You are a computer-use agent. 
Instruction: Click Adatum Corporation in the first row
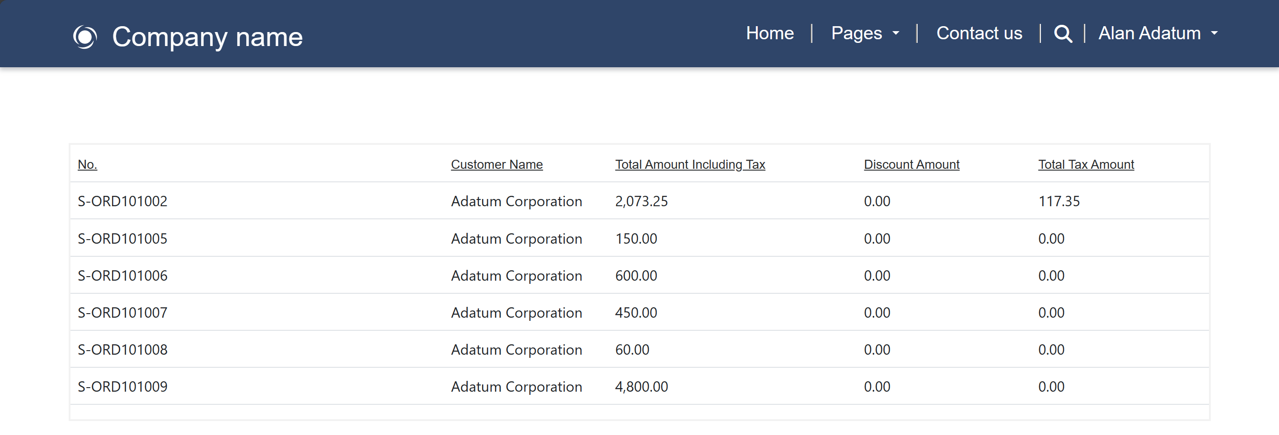click(516, 201)
